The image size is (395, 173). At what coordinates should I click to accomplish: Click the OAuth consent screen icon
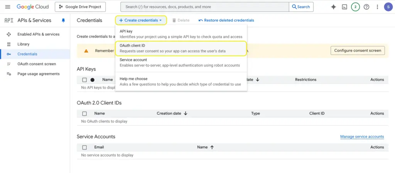point(9,64)
